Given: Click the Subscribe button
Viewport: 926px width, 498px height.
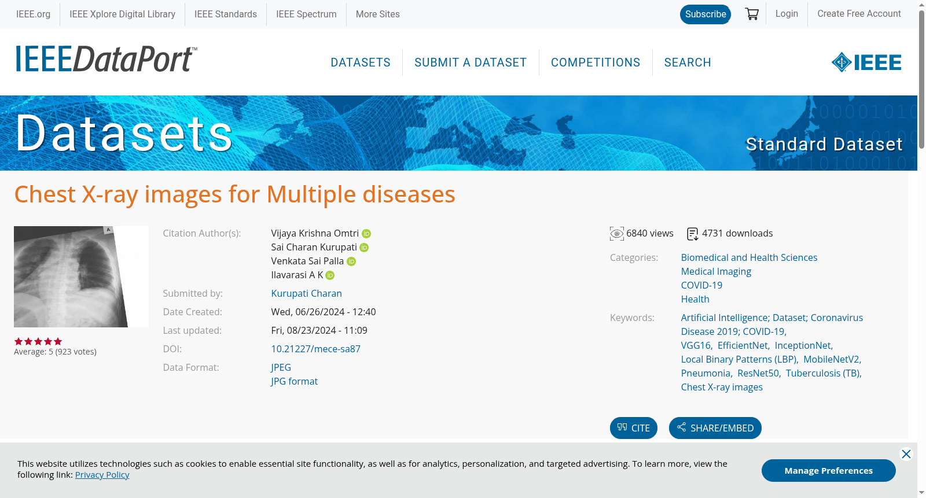Looking at the screenshot, I should point(705,14).
